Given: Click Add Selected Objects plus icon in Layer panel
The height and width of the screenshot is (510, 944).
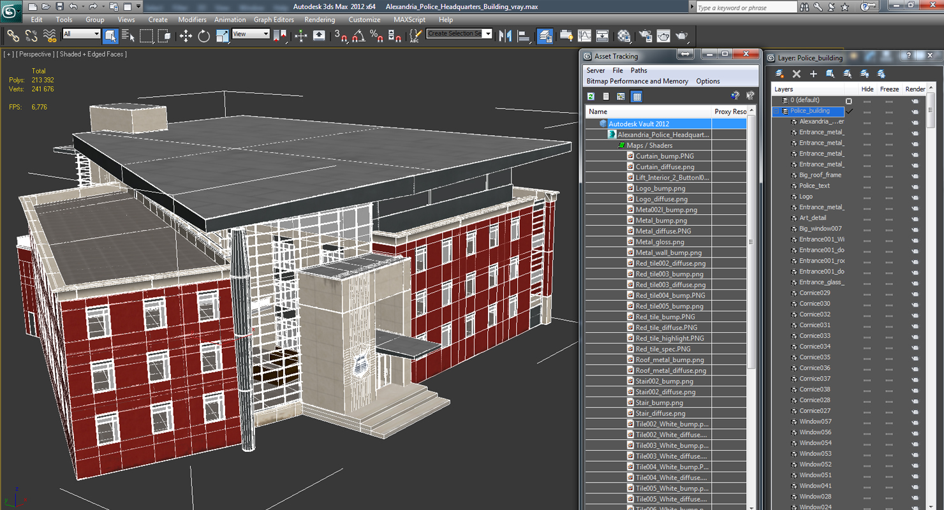Looking at the screenshot, I should [x=813, y=74].
